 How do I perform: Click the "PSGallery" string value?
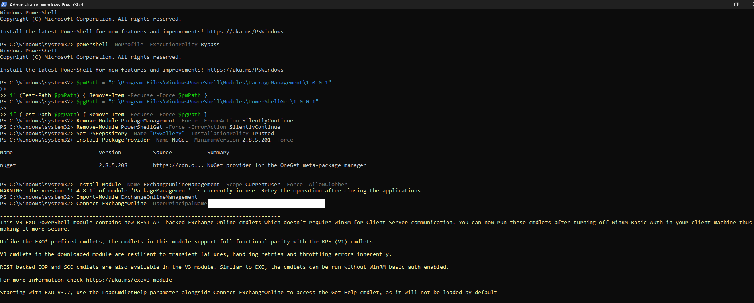click(167, 134)
